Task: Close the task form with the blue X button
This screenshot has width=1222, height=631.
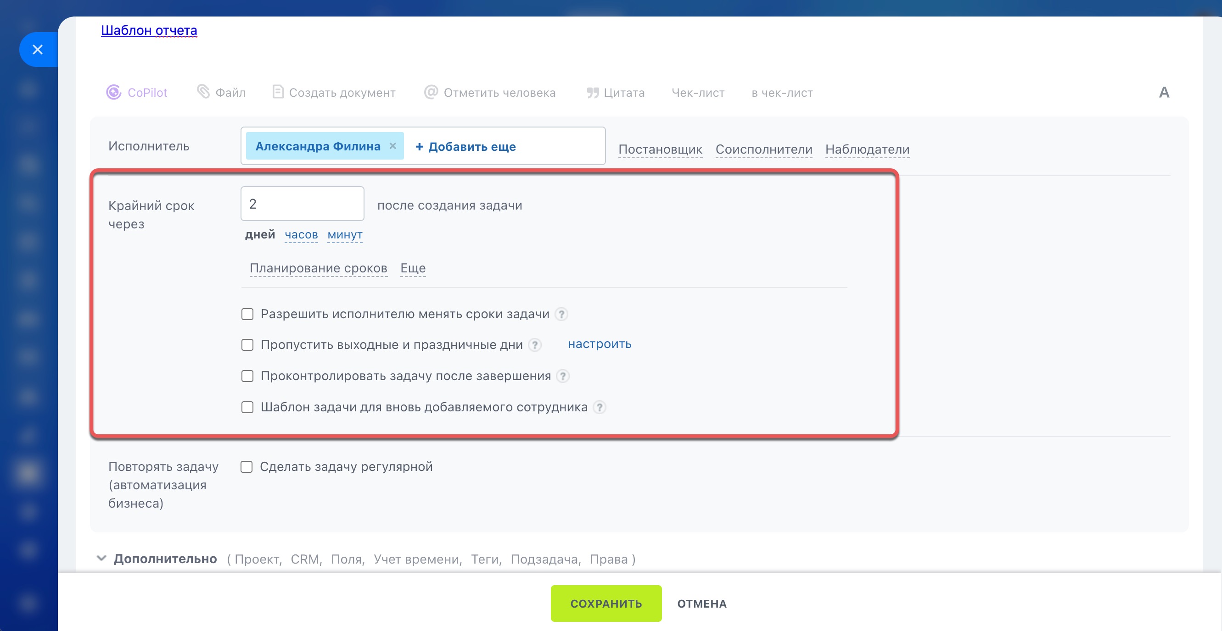Action: [x=38, y=49]
